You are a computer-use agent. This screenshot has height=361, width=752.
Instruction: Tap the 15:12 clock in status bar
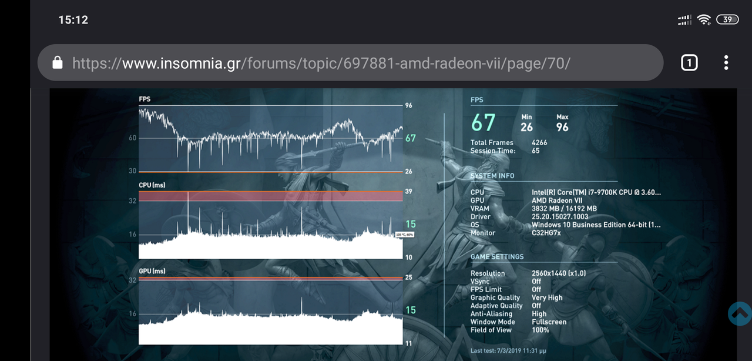coord(73,20)
